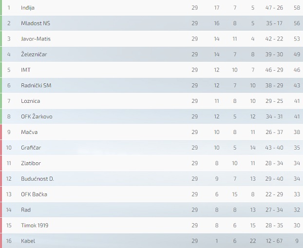
Task: Click the green marker beside Mladost NS
Action: pyautogui.click(x=1, y=23)
